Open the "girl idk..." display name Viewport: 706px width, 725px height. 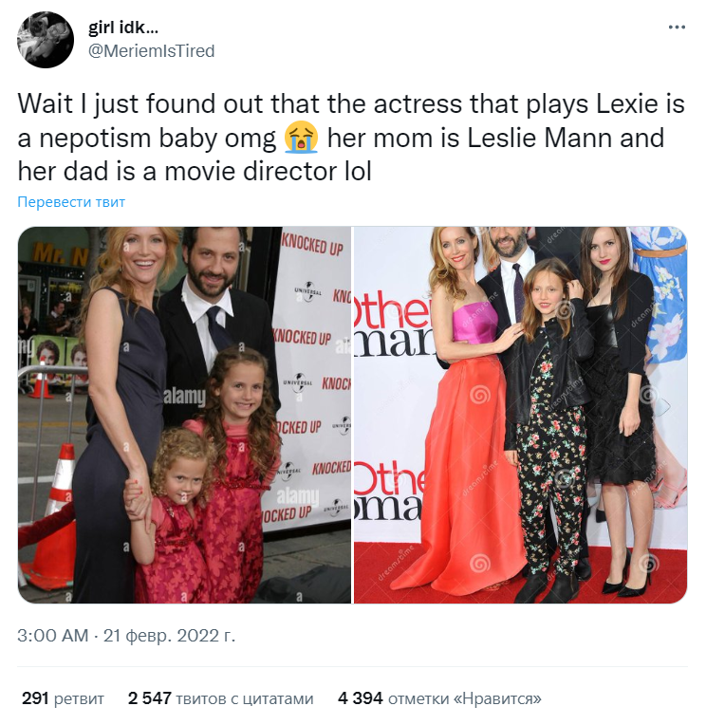(x=123, y=28)
